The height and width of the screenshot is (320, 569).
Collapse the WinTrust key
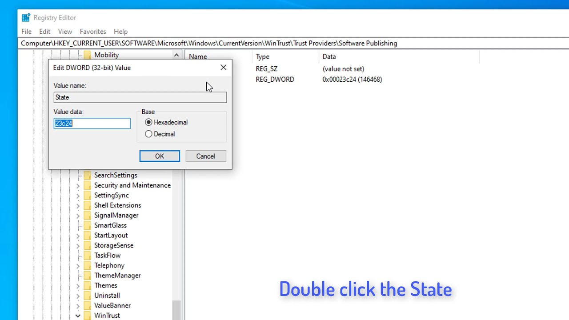tap(78, 315)
